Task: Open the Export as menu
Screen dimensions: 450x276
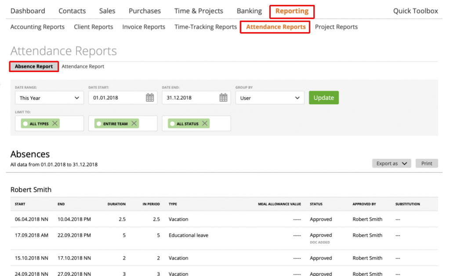Action: coord(391,163)
